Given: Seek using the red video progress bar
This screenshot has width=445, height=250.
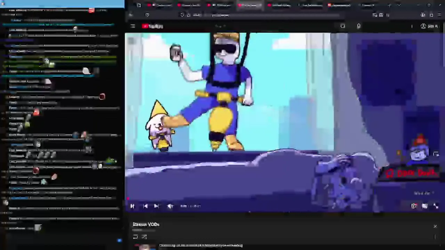Looking at the screenshot, I should click(284, 199).
